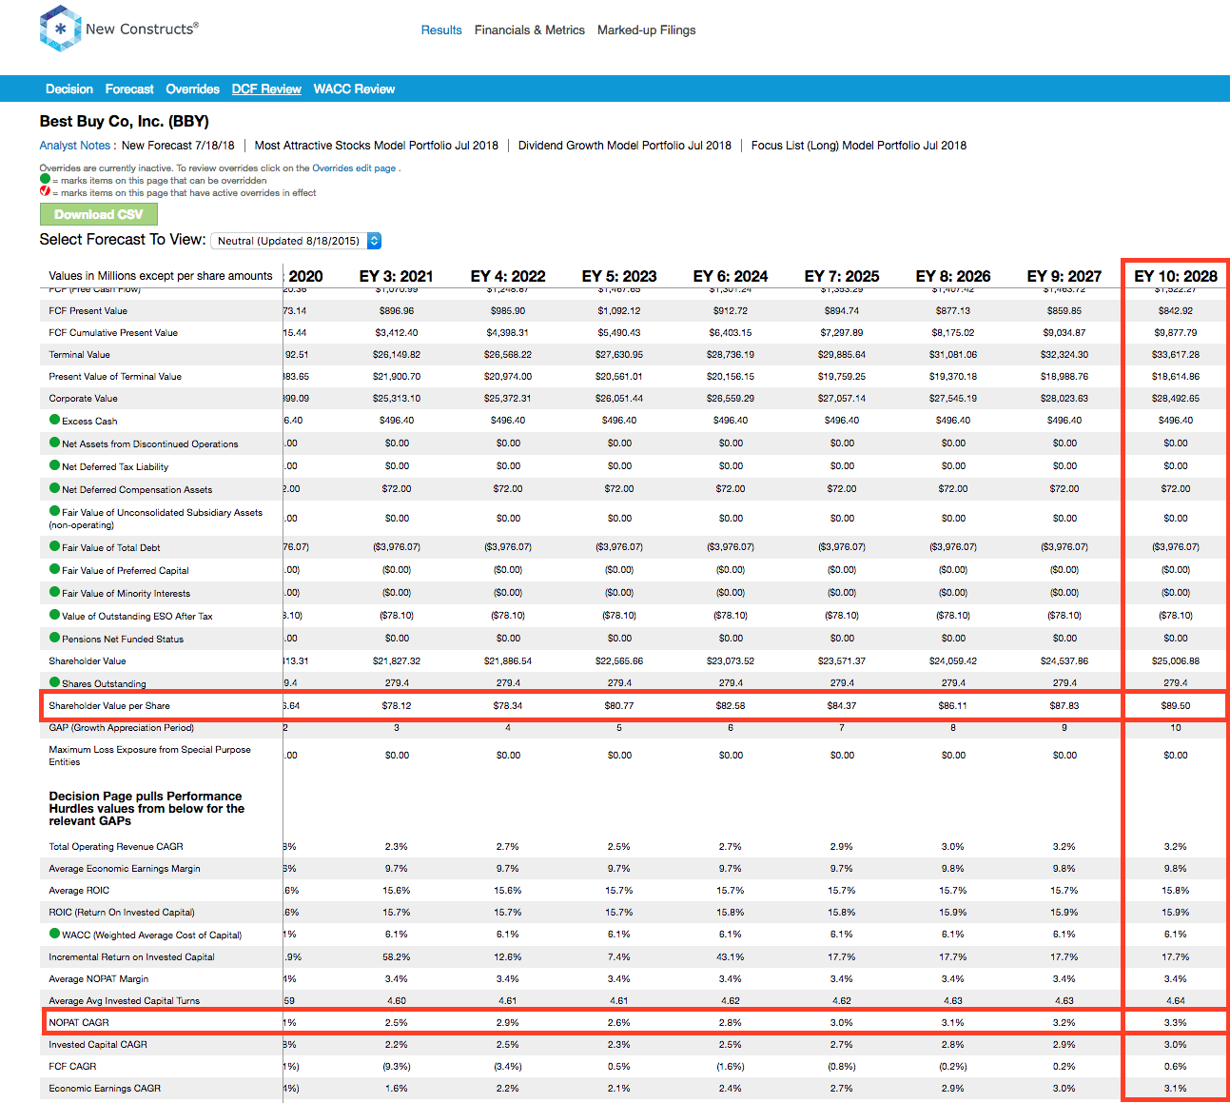This screenshot has width=1230, height=1103.
Task: Click GAP (Growth Appreciation Period) row label
Action: tap(122, 727)
